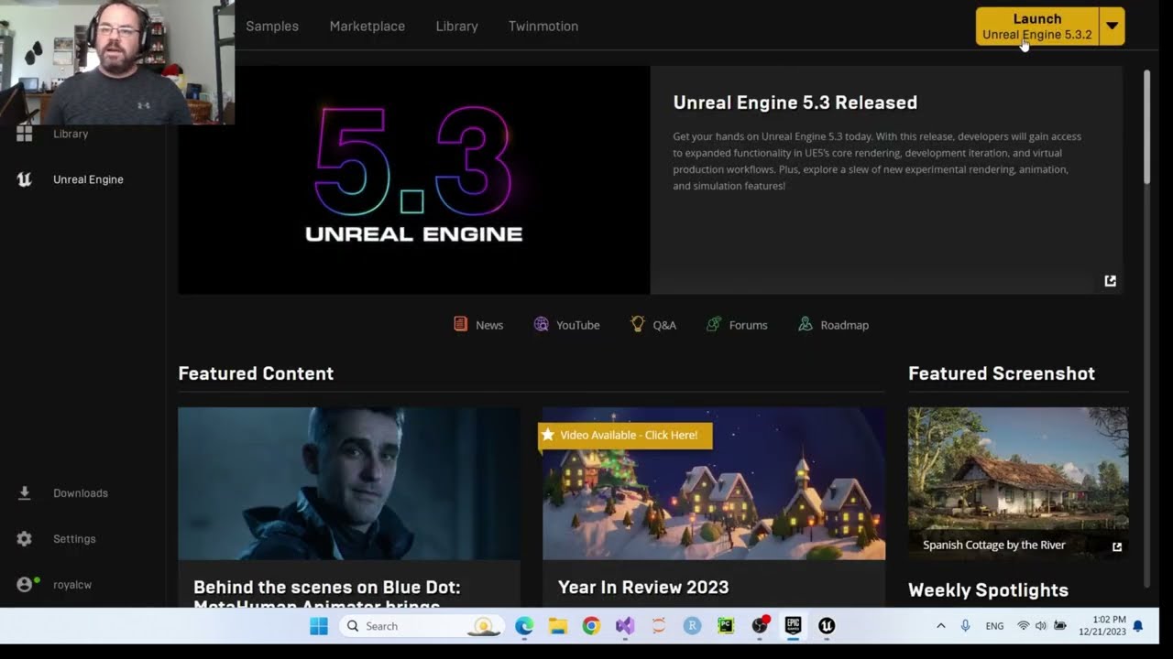Click the Weekly Spotlights heading
The image size is (1173, 659).
click(x=988, y=590)
